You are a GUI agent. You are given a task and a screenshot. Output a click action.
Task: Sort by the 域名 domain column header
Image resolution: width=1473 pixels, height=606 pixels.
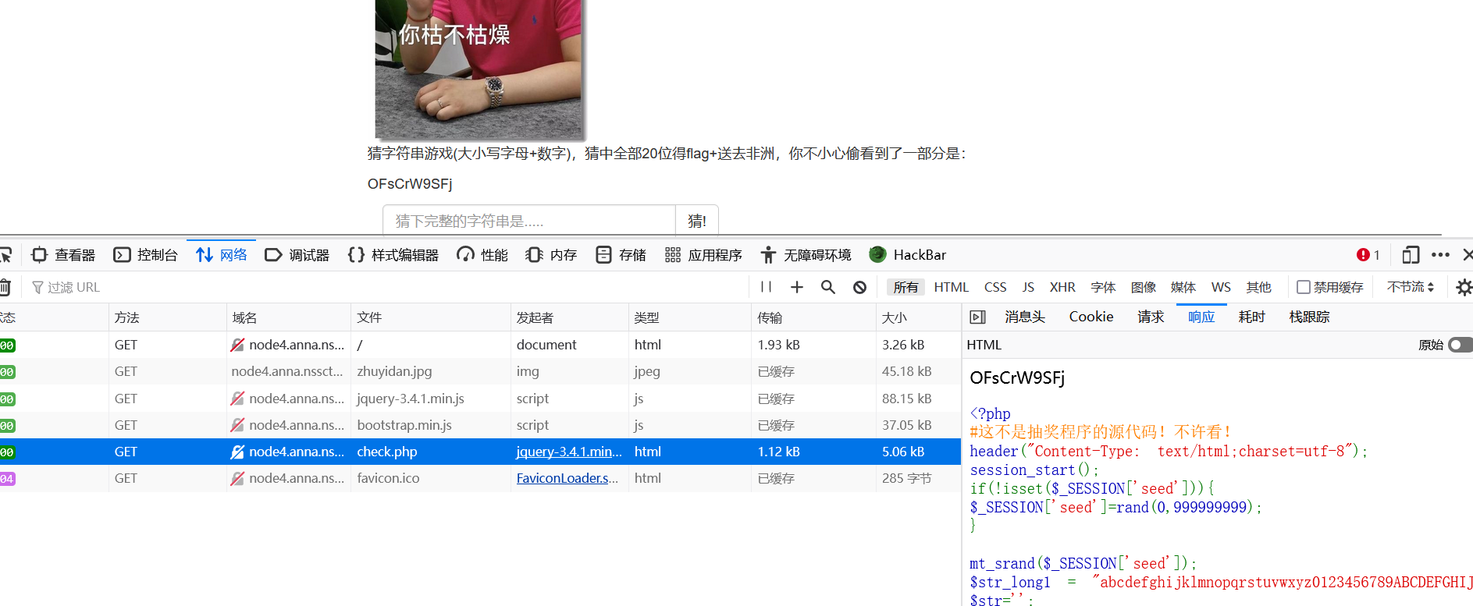pyautogui.click(x=288, y=317)
